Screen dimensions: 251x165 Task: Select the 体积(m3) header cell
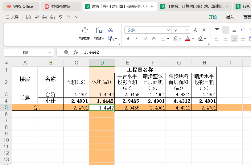click(x=102, y=82)
